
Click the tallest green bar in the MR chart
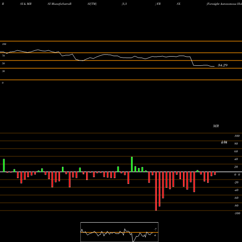(x=132, y=164)
